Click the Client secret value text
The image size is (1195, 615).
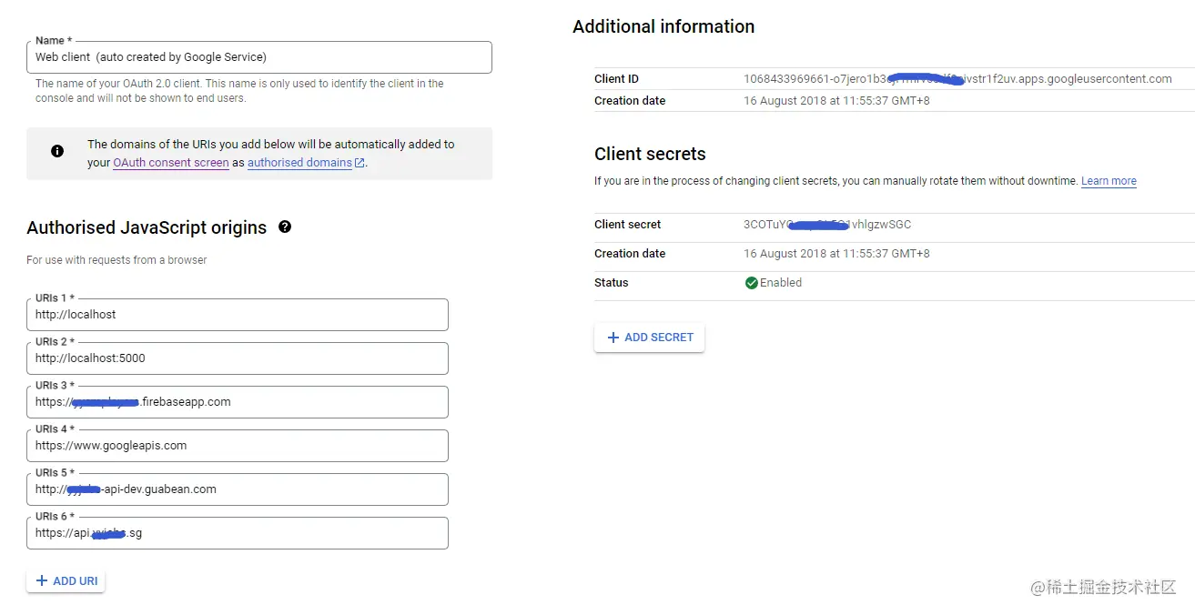(826, 225)
